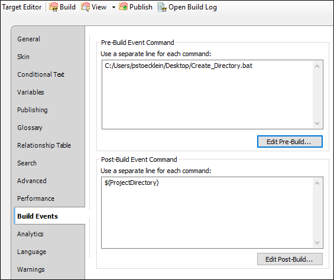Go to the Variables tab

tap(31, 92)
